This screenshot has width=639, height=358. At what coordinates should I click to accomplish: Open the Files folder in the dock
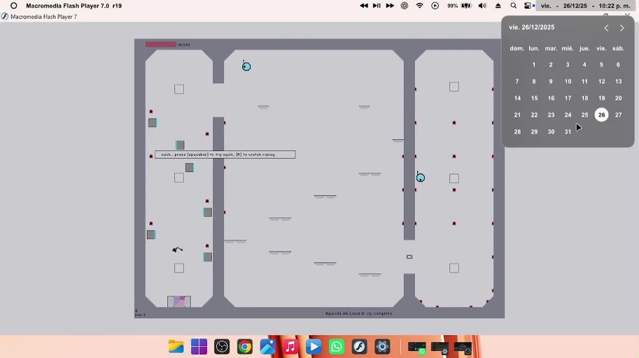[176, 347]
